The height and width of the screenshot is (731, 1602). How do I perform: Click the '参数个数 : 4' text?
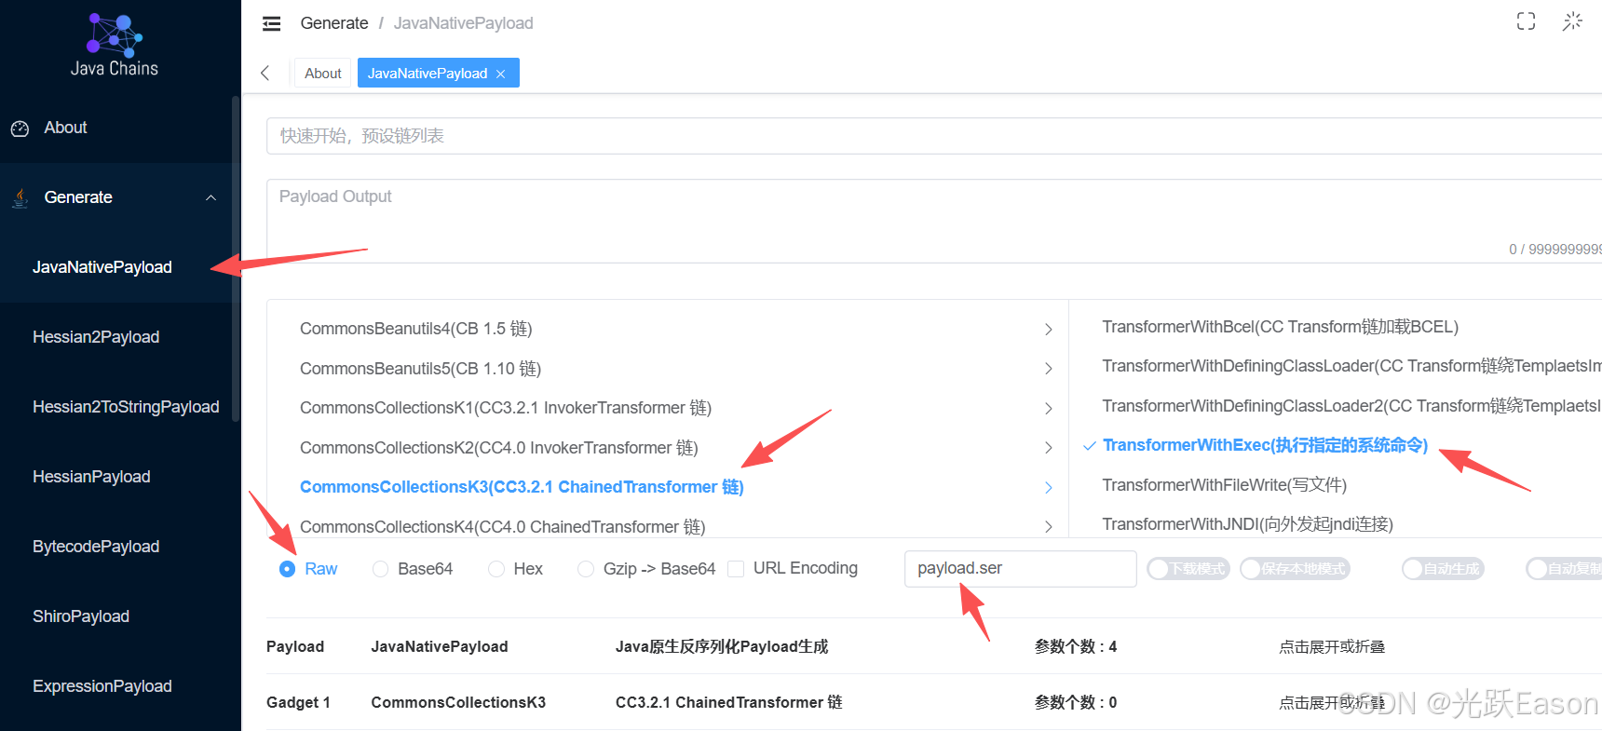1076,647
